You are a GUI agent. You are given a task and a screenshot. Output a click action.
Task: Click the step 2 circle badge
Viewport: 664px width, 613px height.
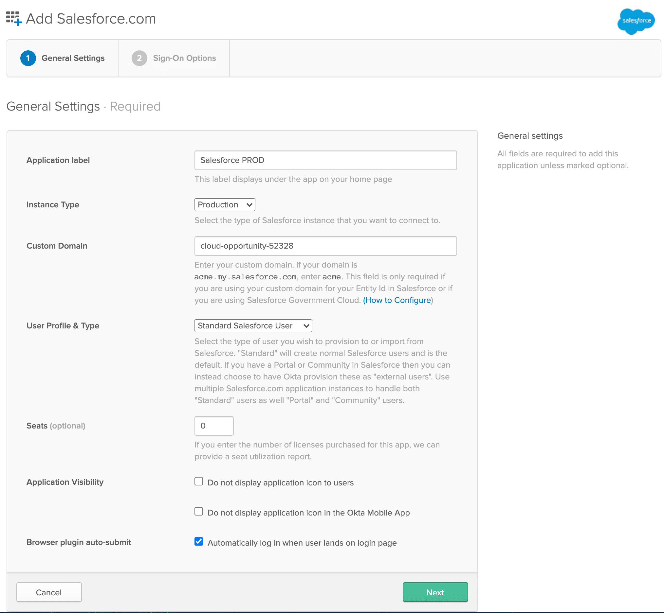[x=139, y=58]
